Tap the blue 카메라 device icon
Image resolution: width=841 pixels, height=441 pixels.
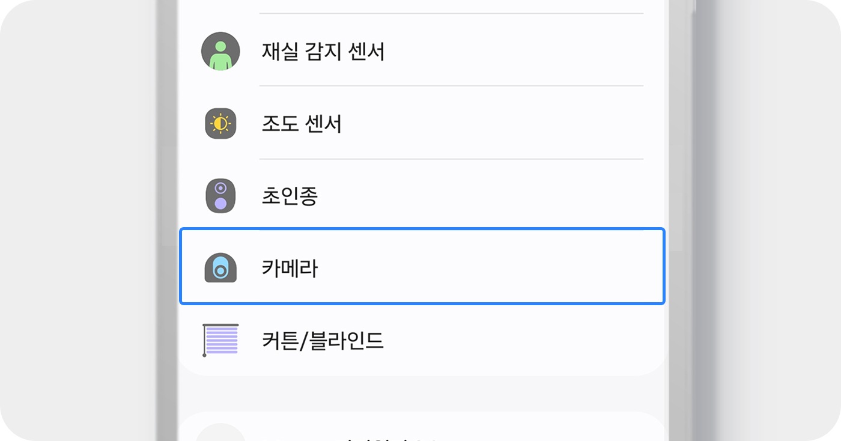coord(220,268)
